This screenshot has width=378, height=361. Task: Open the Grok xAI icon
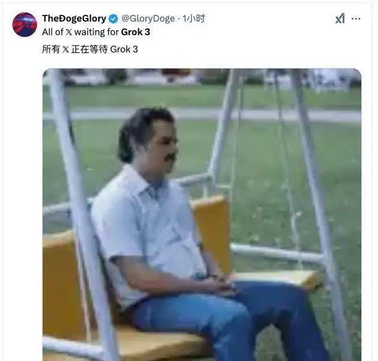[x=340, y=19]
